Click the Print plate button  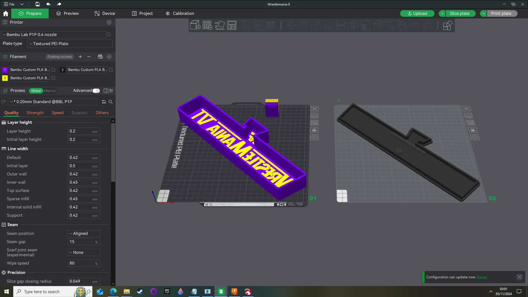(502, 13)
